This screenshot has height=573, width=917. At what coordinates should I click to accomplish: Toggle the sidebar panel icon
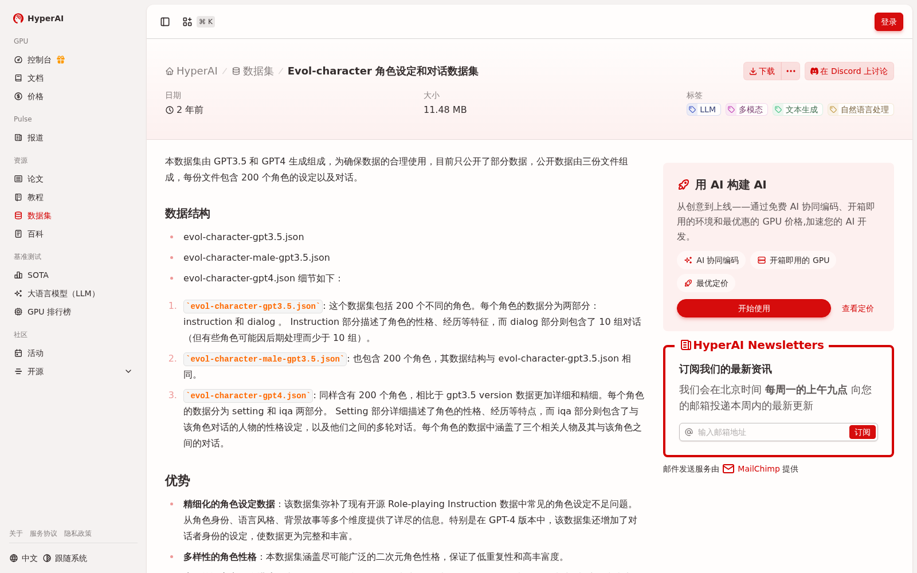(x=165, y=22)
